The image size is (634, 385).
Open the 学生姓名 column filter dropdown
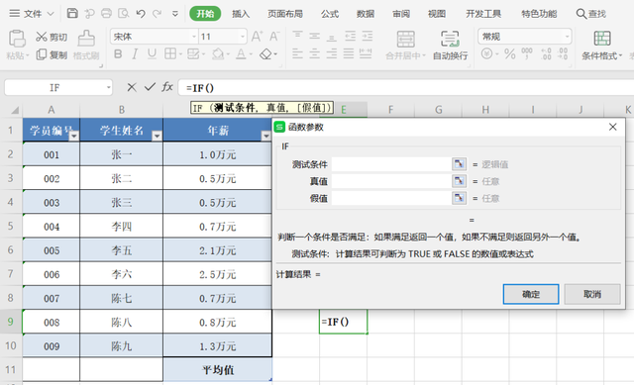tap(157, 137)
